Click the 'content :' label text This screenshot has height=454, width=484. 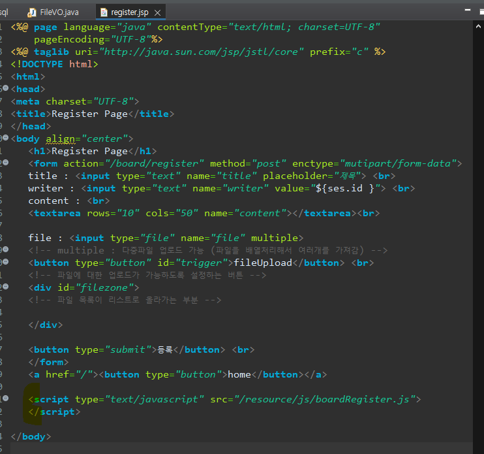pyautogui.click(x=54, y=201)
